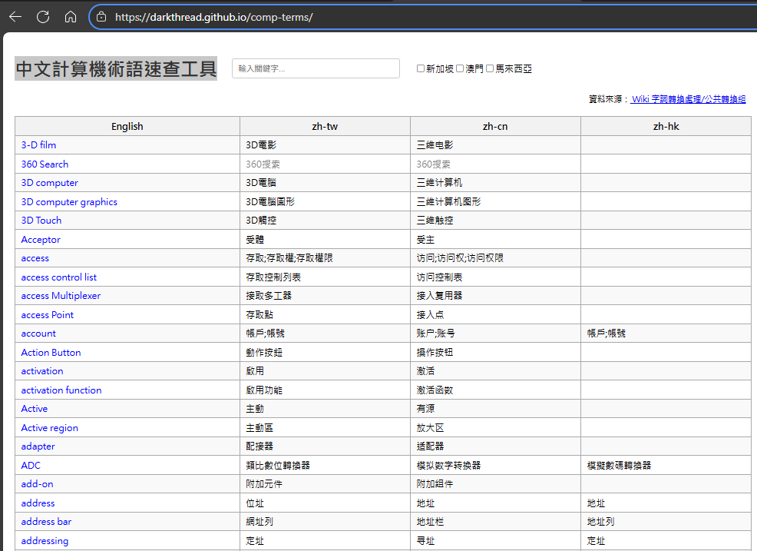Image resolution: width=757 pixels, height=551 pixels.
Task: Go to browser home page icon
Action: click(71, 16)
